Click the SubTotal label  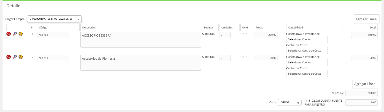click(338, 93)
